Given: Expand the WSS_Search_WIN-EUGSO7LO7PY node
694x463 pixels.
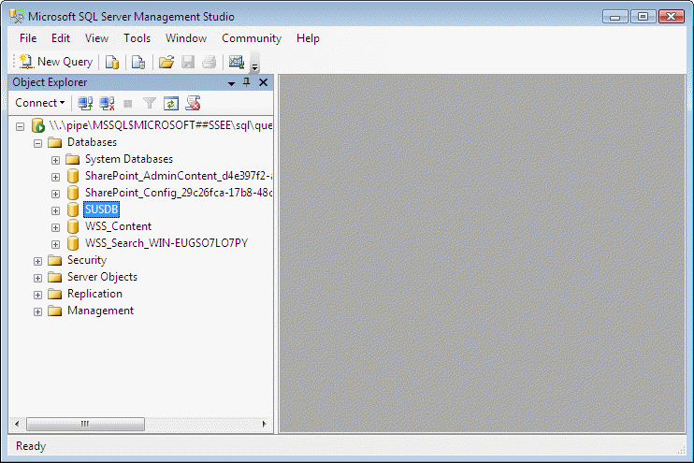Looking at the screenshot, I should pyautogui.click(x=55, y=244).
